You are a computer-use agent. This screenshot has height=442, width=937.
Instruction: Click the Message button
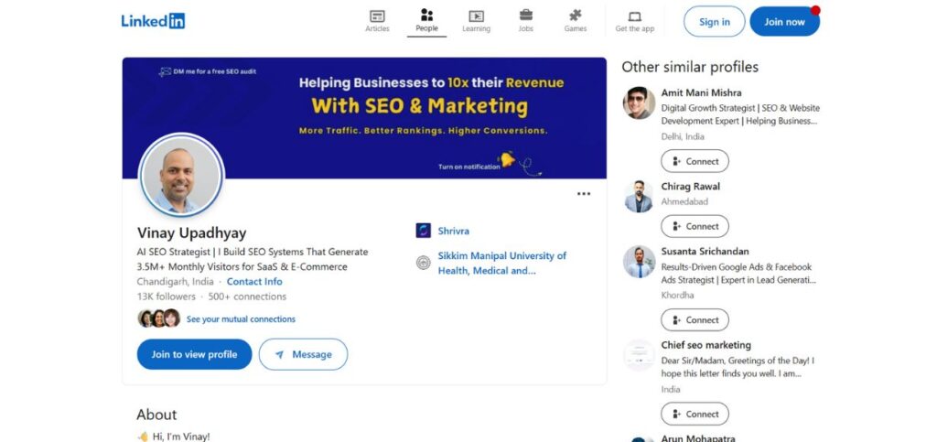point(303,354)
